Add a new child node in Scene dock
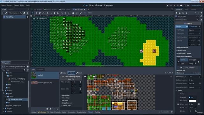Image resolution: width=204 pixels, height=115 pixels. click(3, 13)
